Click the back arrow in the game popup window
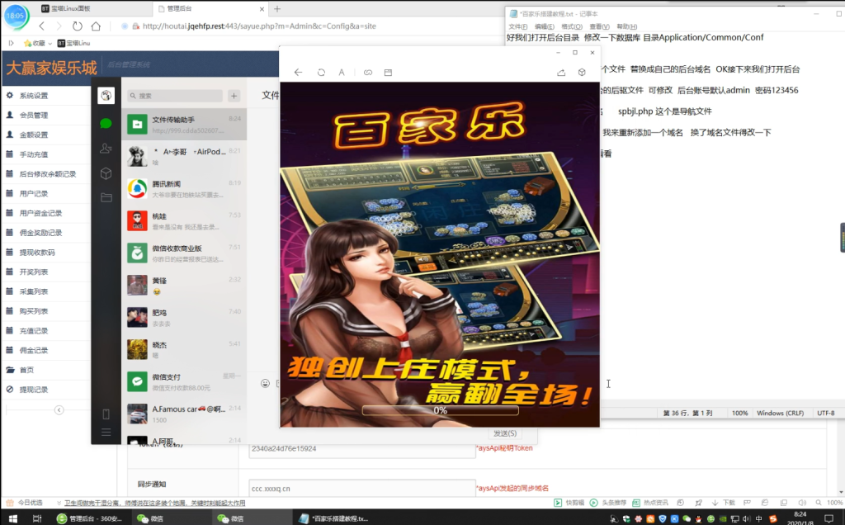Viewport: 845px width, 525px height. (x=298, y=72)
